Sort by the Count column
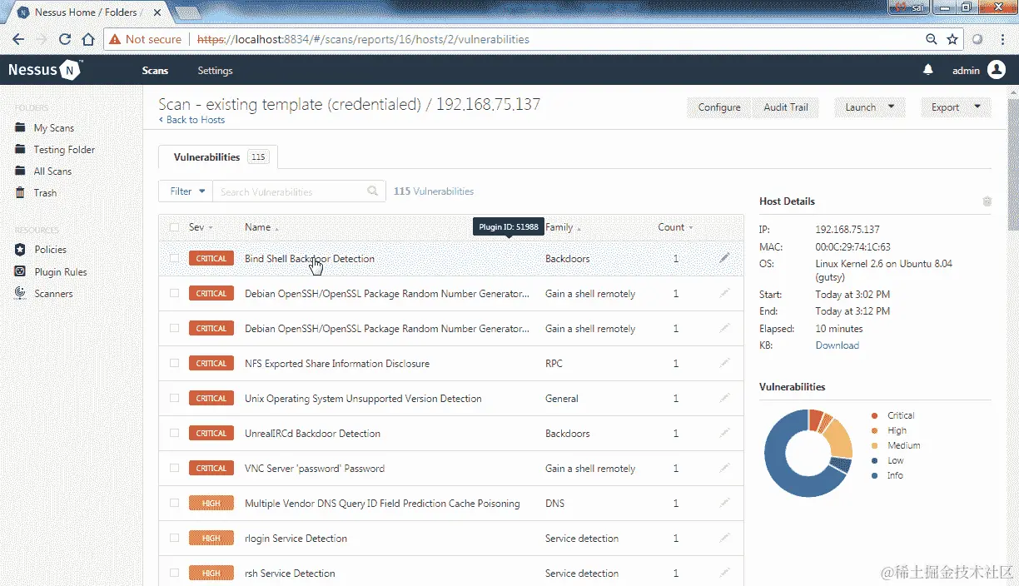1019x586 pixels. point(675,227)
